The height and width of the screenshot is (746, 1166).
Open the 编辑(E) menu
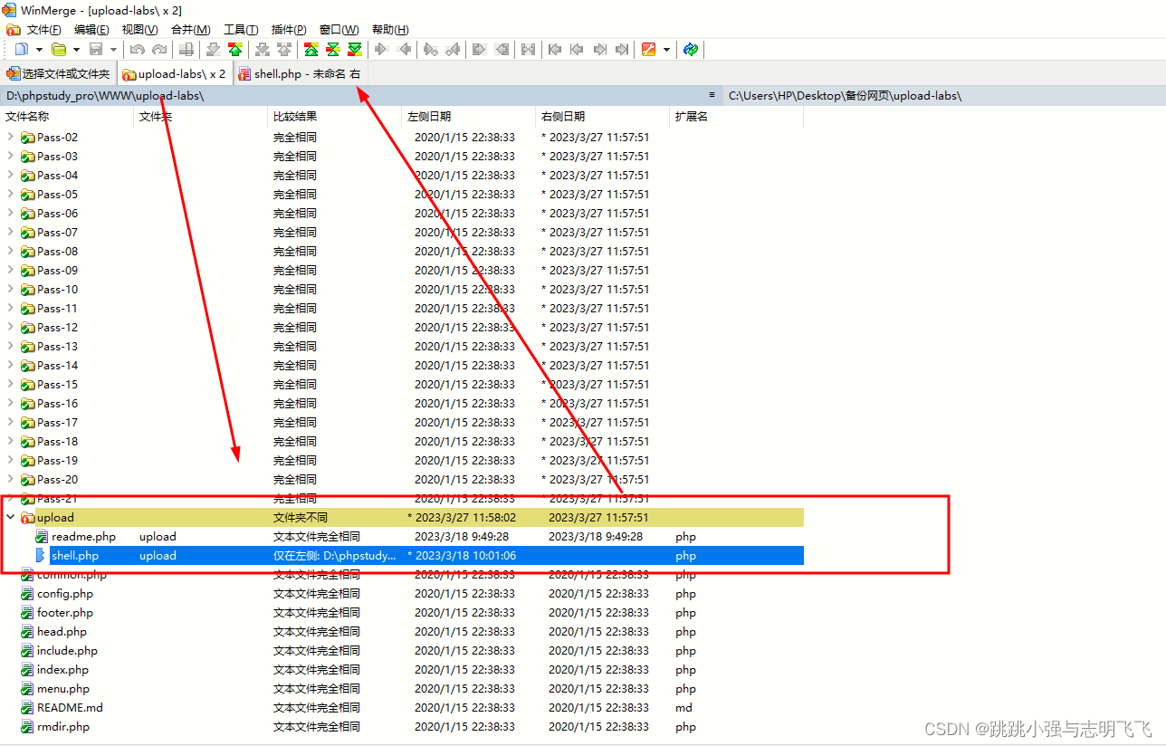click(x=91, y=30)
